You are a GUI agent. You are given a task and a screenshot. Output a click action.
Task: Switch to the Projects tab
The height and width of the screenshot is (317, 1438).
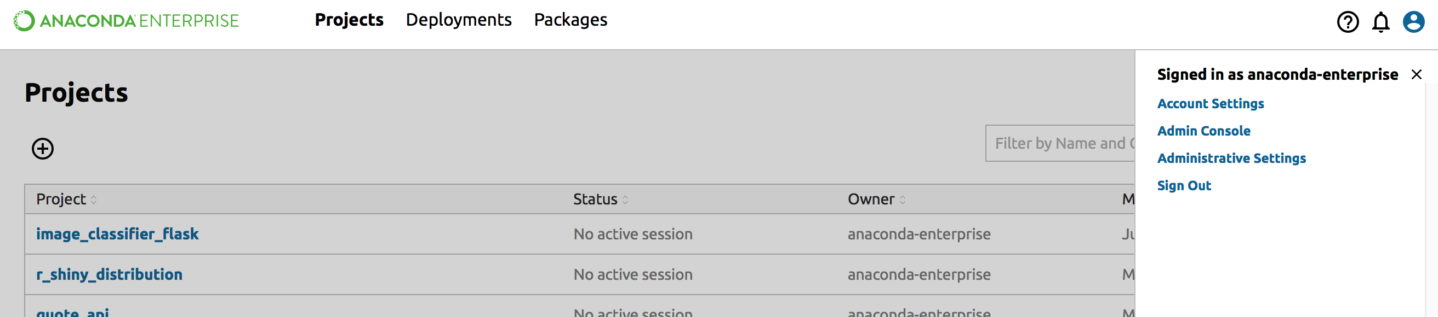[x=349, y=20]
